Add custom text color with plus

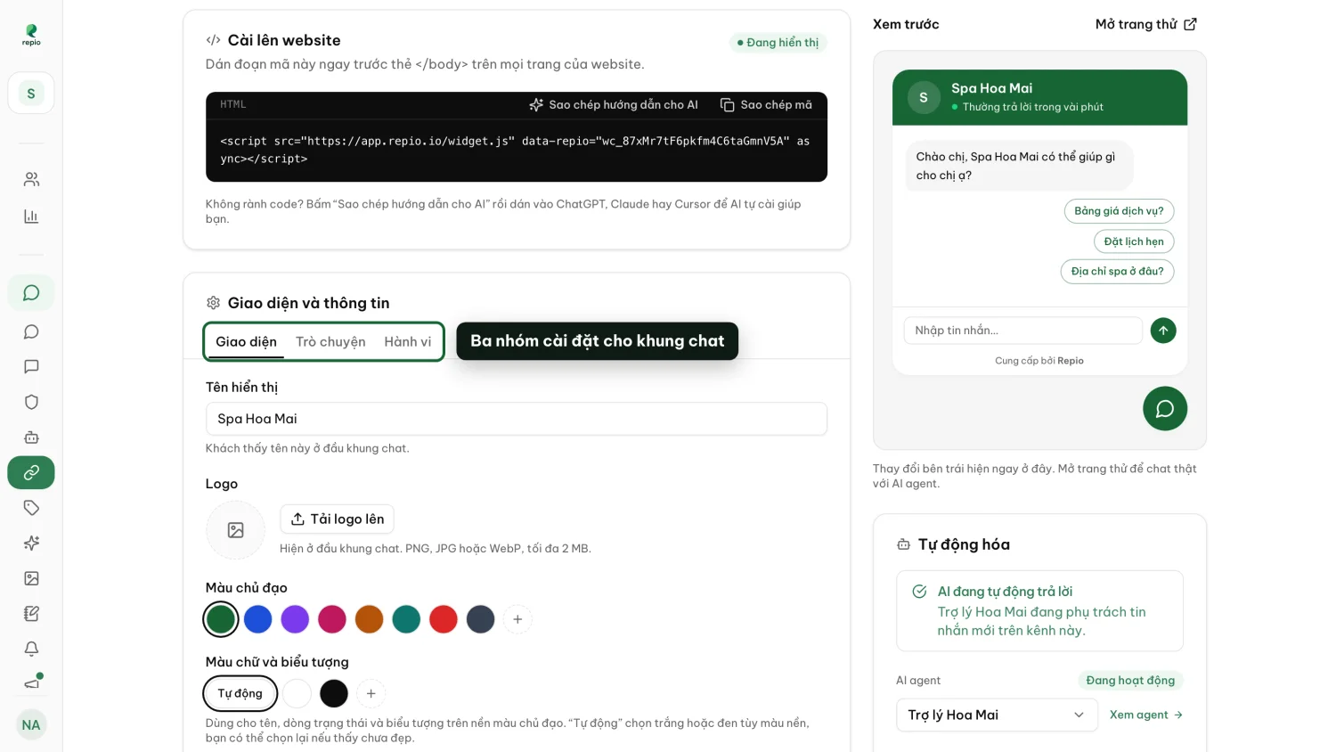tap(371, 693)
